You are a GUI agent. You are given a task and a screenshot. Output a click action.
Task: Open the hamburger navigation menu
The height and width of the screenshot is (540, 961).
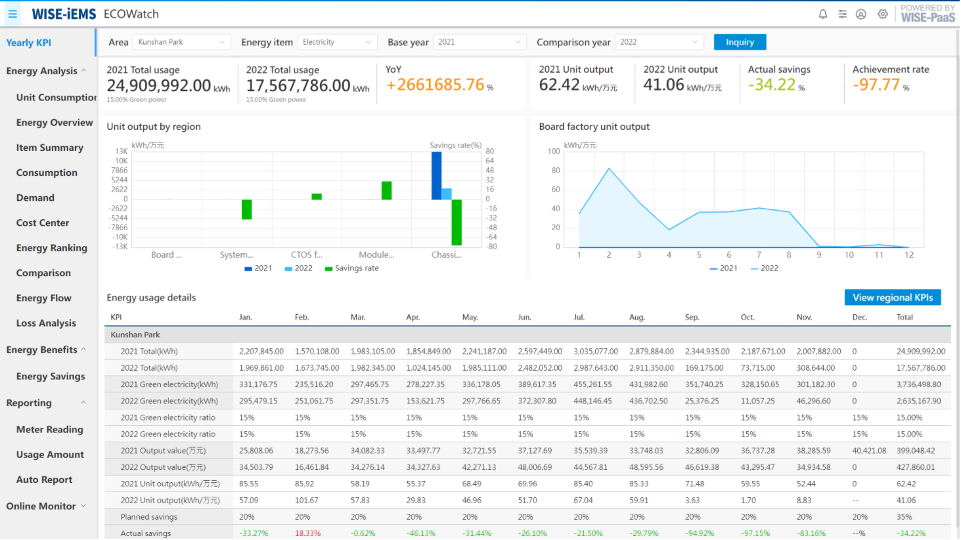point(12,14)
